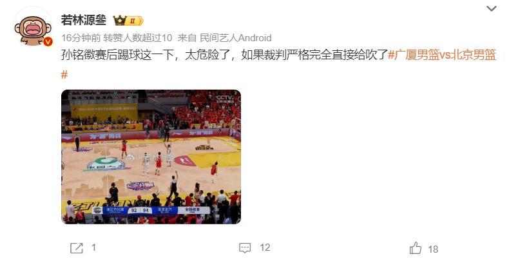This screenshot has height=263, width=509.
Task: Toggle the thumbs-up like icon
Action: point(415,248)
